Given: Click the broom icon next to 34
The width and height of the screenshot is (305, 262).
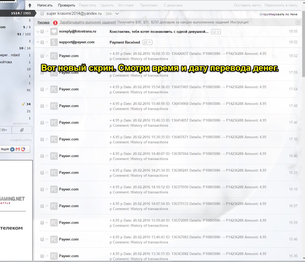Looking at the screenshot, I should [x=23, y=104].
